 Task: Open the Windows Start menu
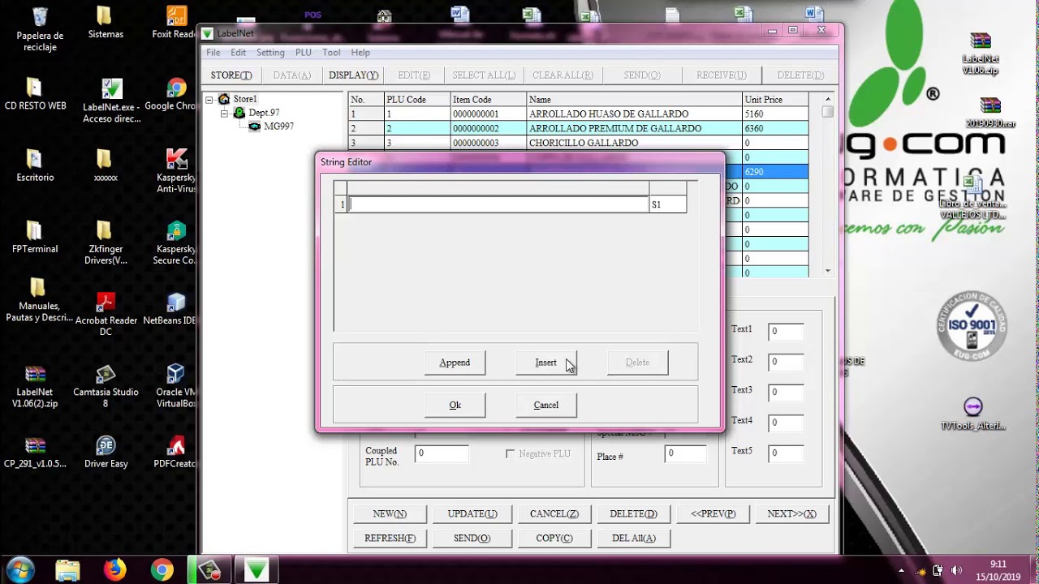point(20,569)
